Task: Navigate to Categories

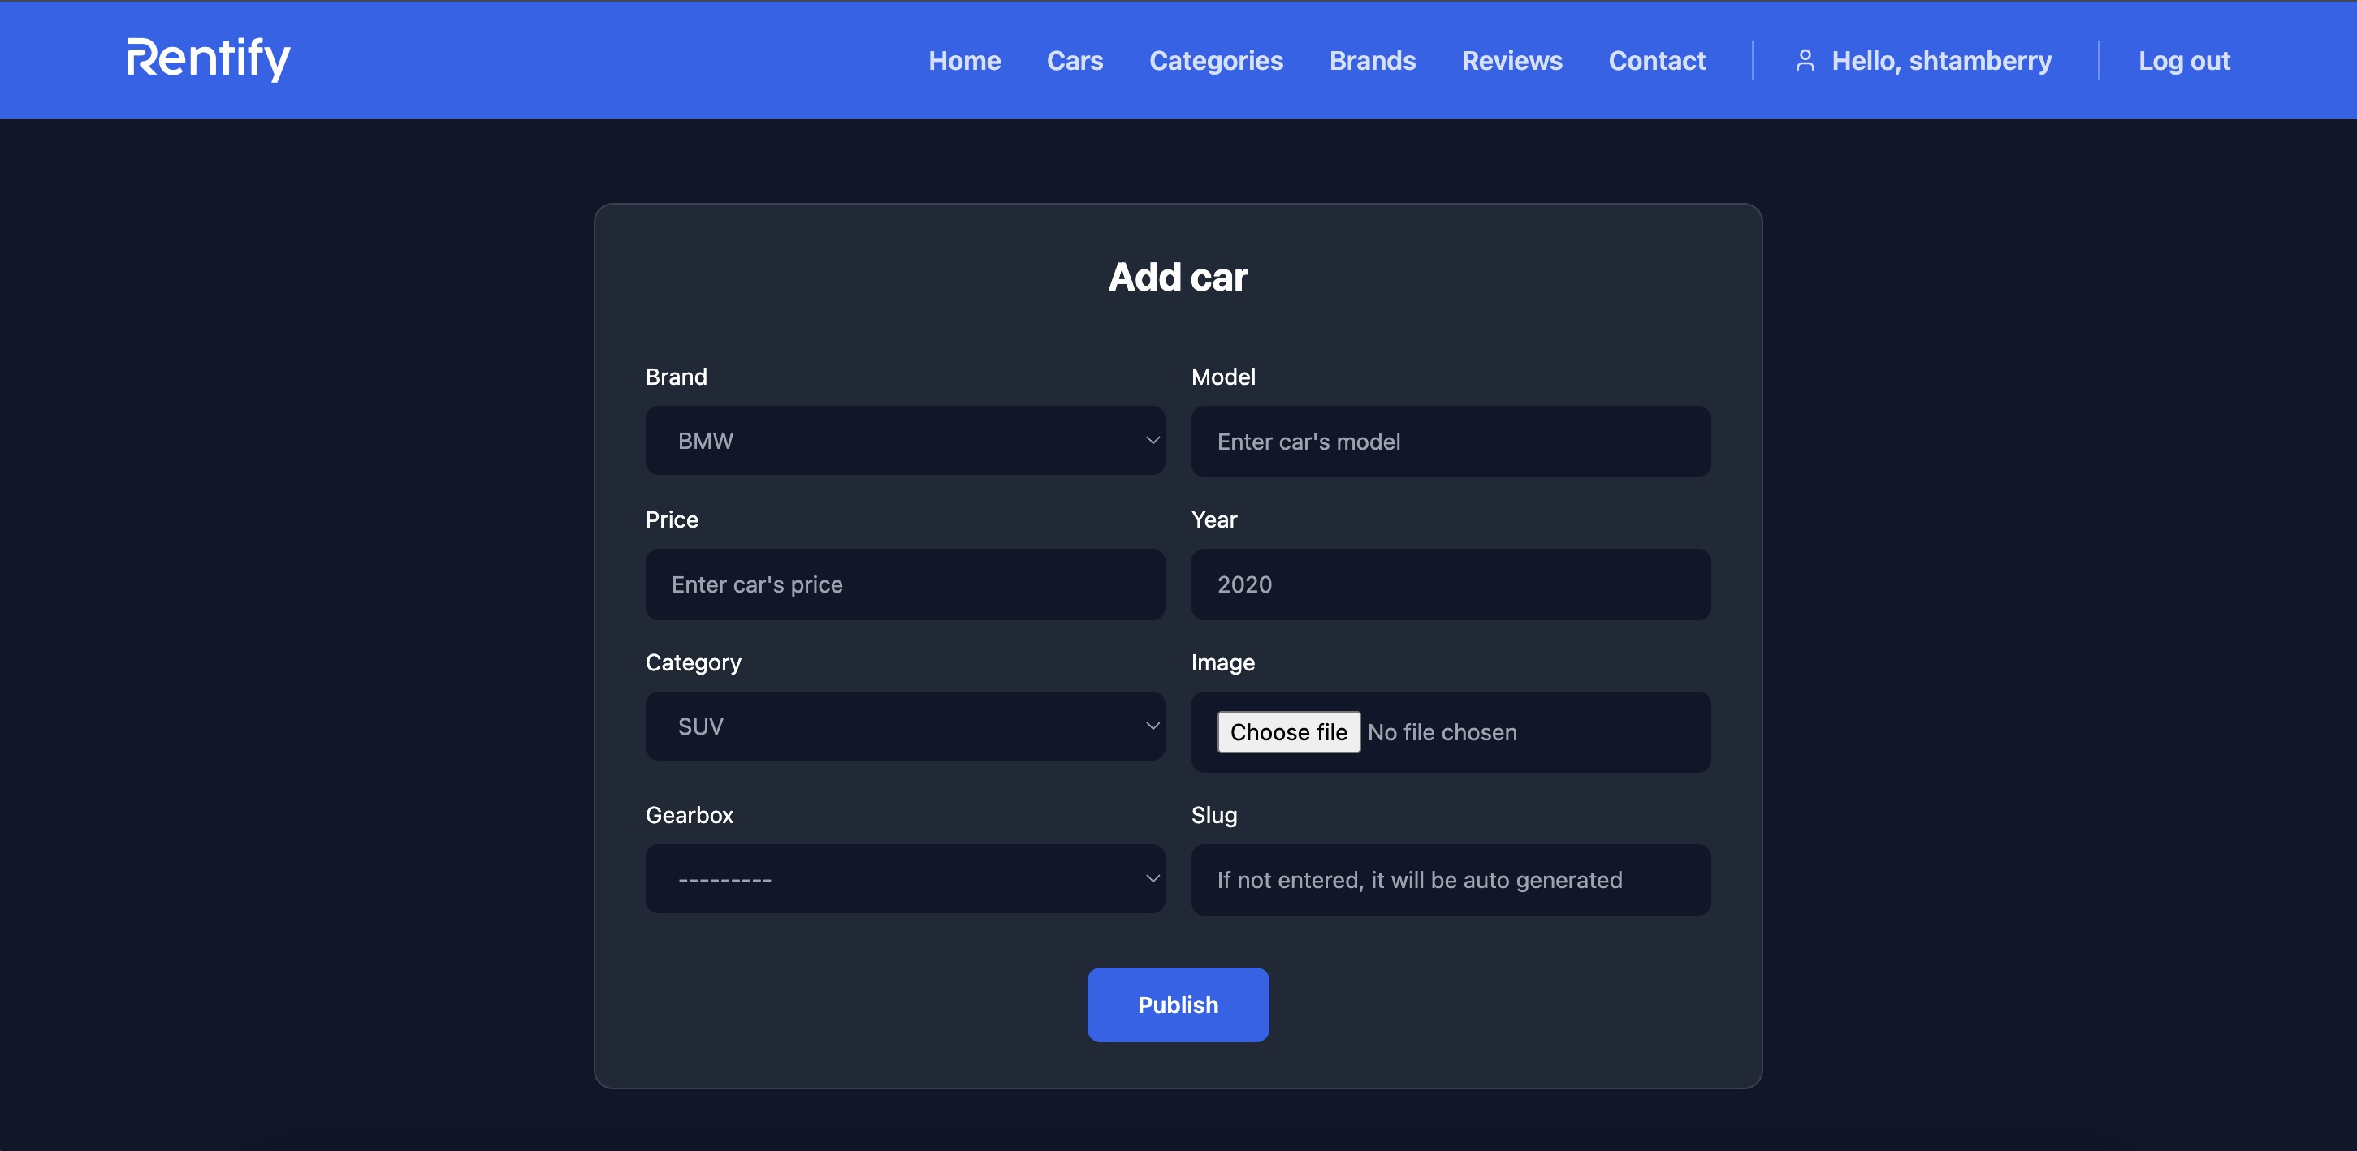Action: pos(1215,60)
